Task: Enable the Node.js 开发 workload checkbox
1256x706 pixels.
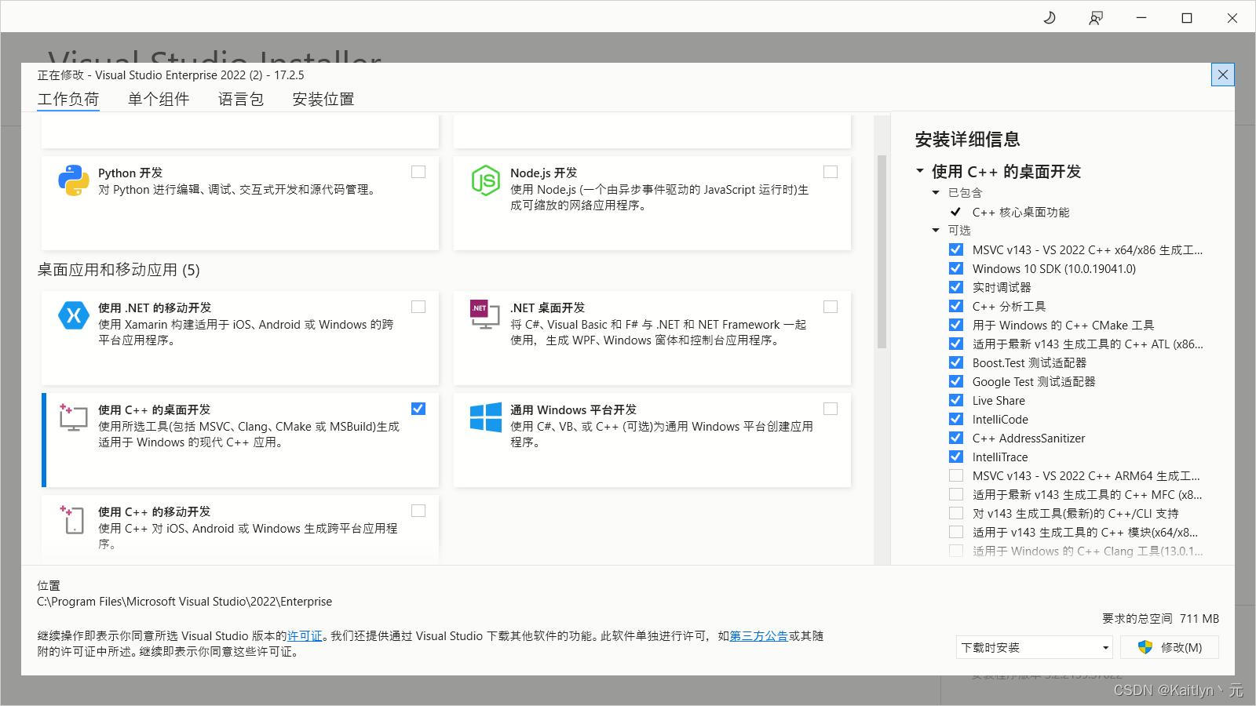Action: (831, 172)
